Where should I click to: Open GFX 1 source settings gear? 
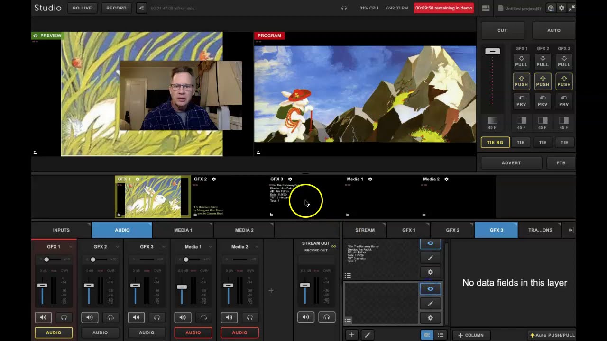[x=138, y=179]
